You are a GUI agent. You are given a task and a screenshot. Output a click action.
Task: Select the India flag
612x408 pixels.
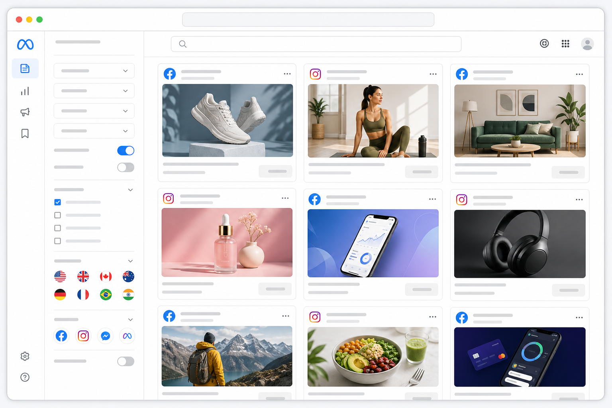[128, 295]
